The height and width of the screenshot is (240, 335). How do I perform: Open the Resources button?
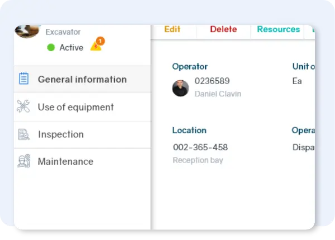pyautogui.click(x=278, y=30)
